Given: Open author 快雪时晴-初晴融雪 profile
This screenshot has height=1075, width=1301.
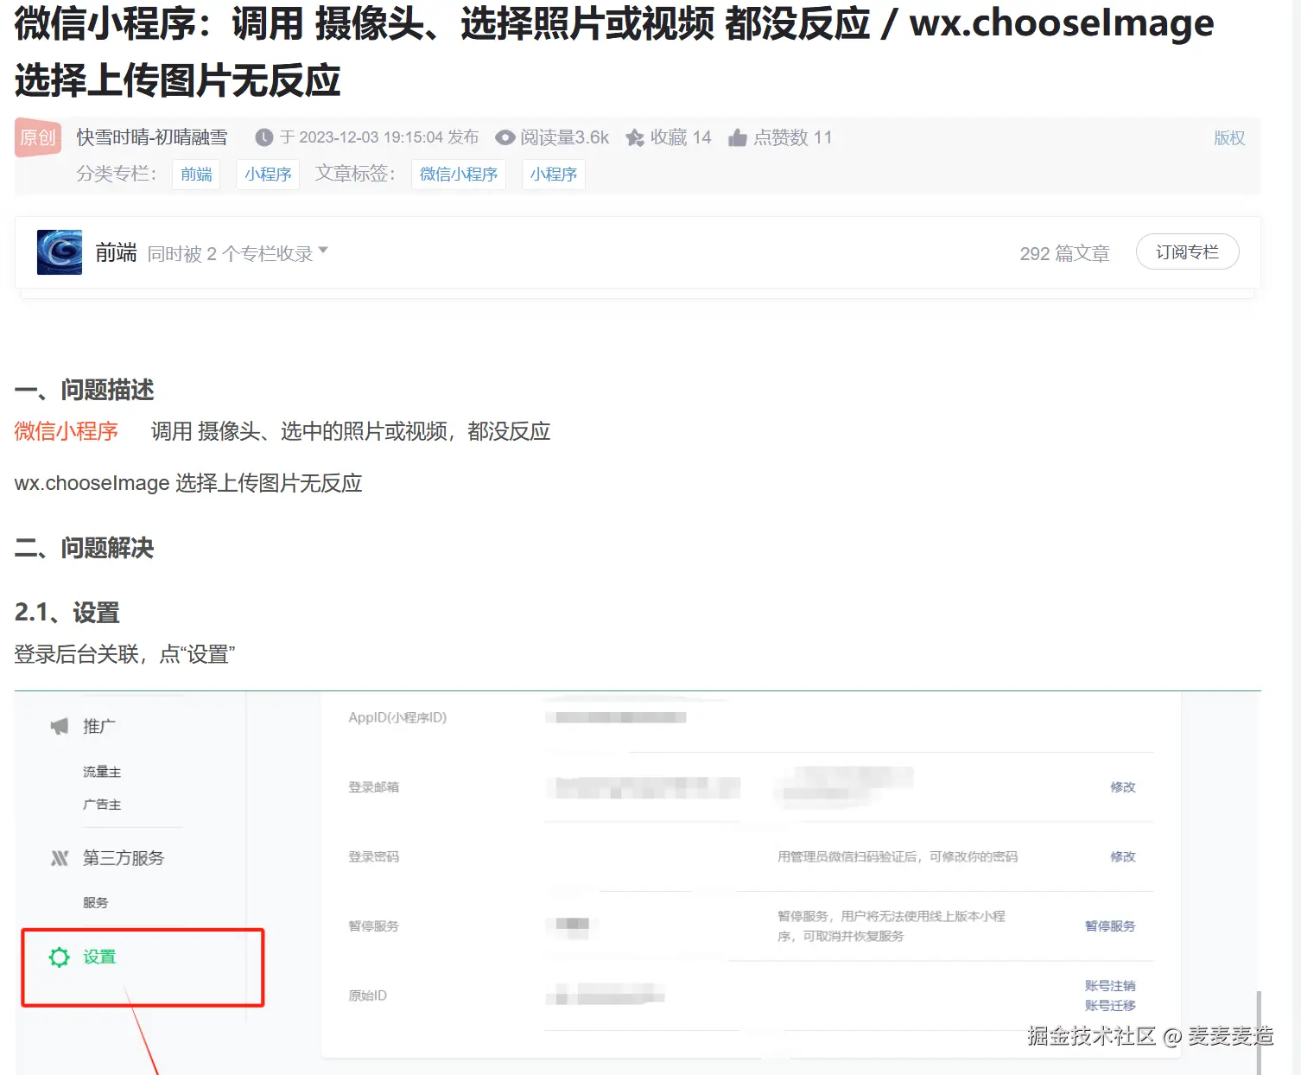Looking at the screenshot, I should [152, 137].
